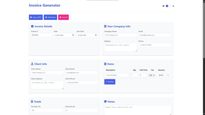
Task: Click the $0.00 item amount
Action: point(161,75)
